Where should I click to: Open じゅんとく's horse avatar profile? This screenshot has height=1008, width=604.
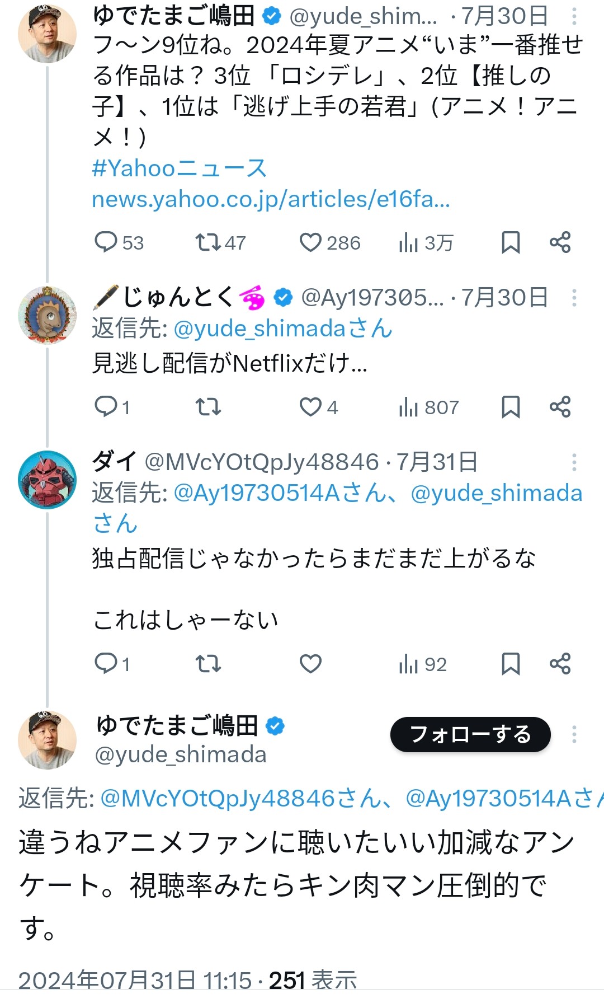click(x=48, y=315)
